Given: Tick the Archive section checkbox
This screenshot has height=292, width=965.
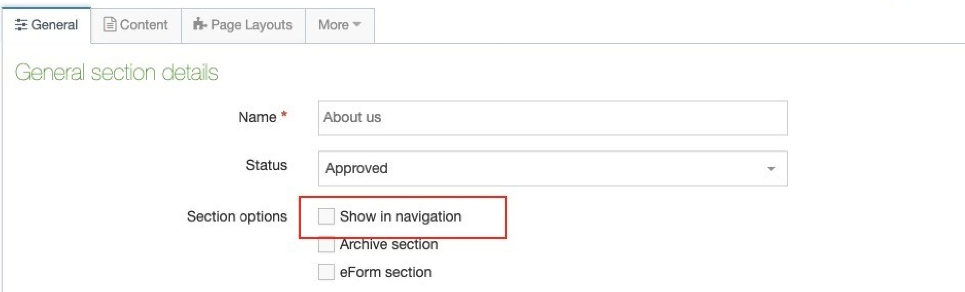Looking at the screenshot, I should click(326, 245).
